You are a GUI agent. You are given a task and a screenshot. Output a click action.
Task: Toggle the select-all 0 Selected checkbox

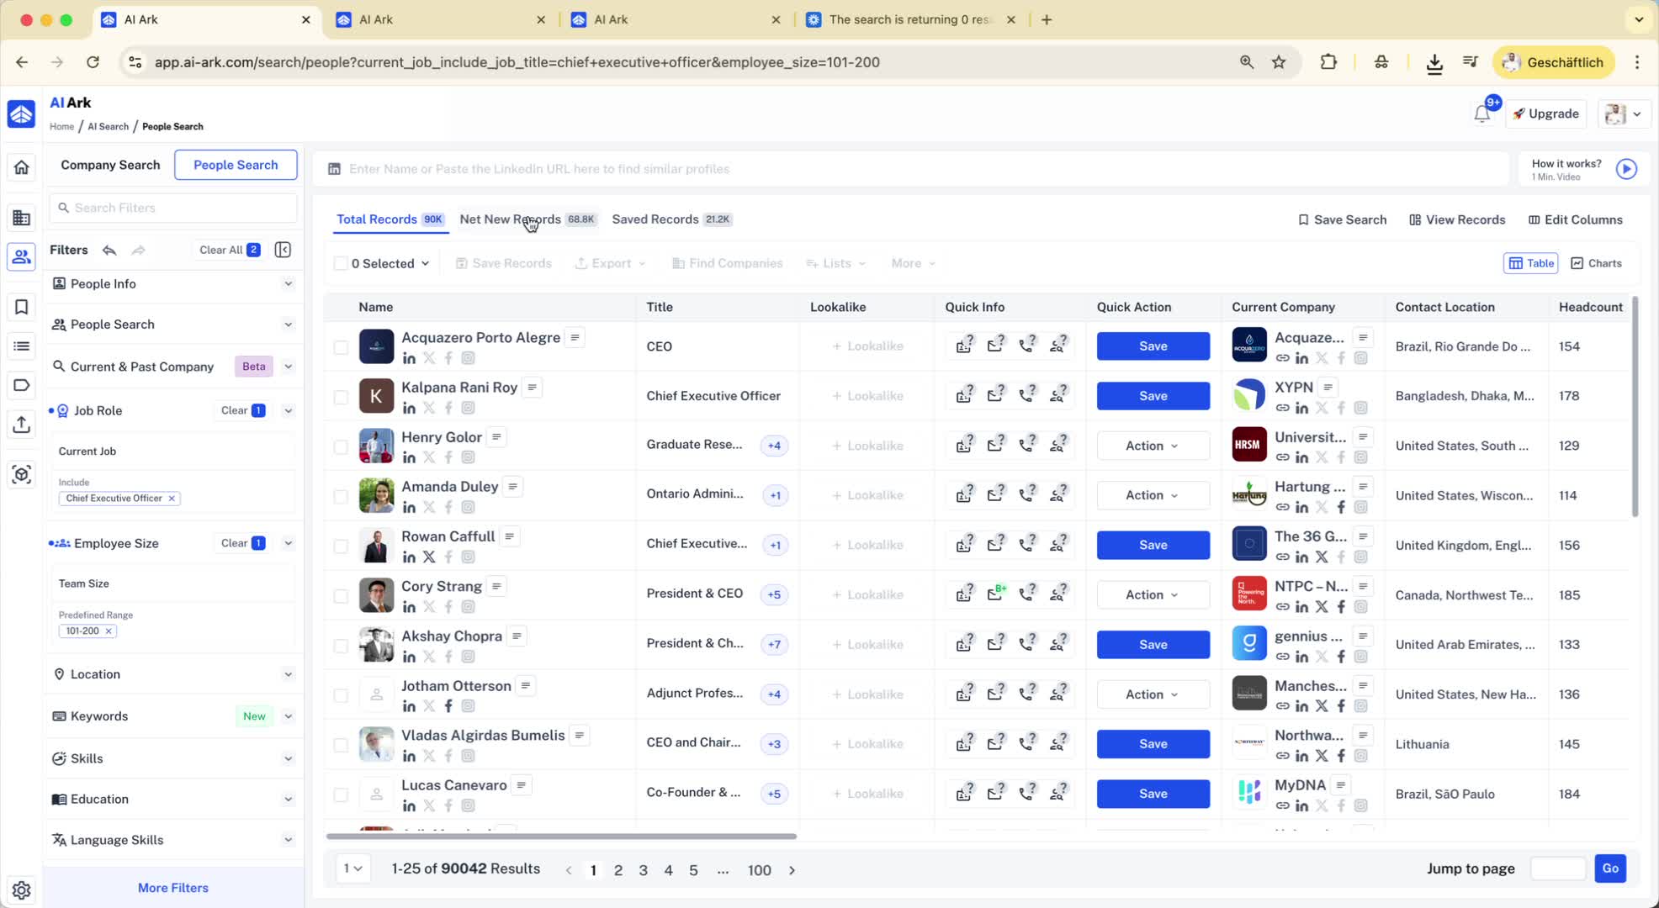(x=341, y=263)
